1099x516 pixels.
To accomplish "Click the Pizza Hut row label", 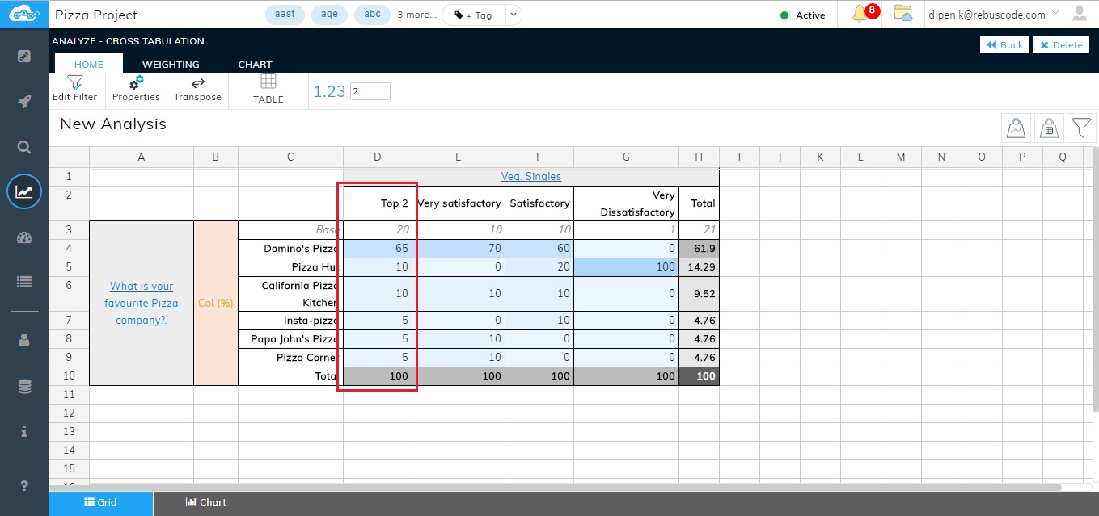I will [x=290, y=267].
